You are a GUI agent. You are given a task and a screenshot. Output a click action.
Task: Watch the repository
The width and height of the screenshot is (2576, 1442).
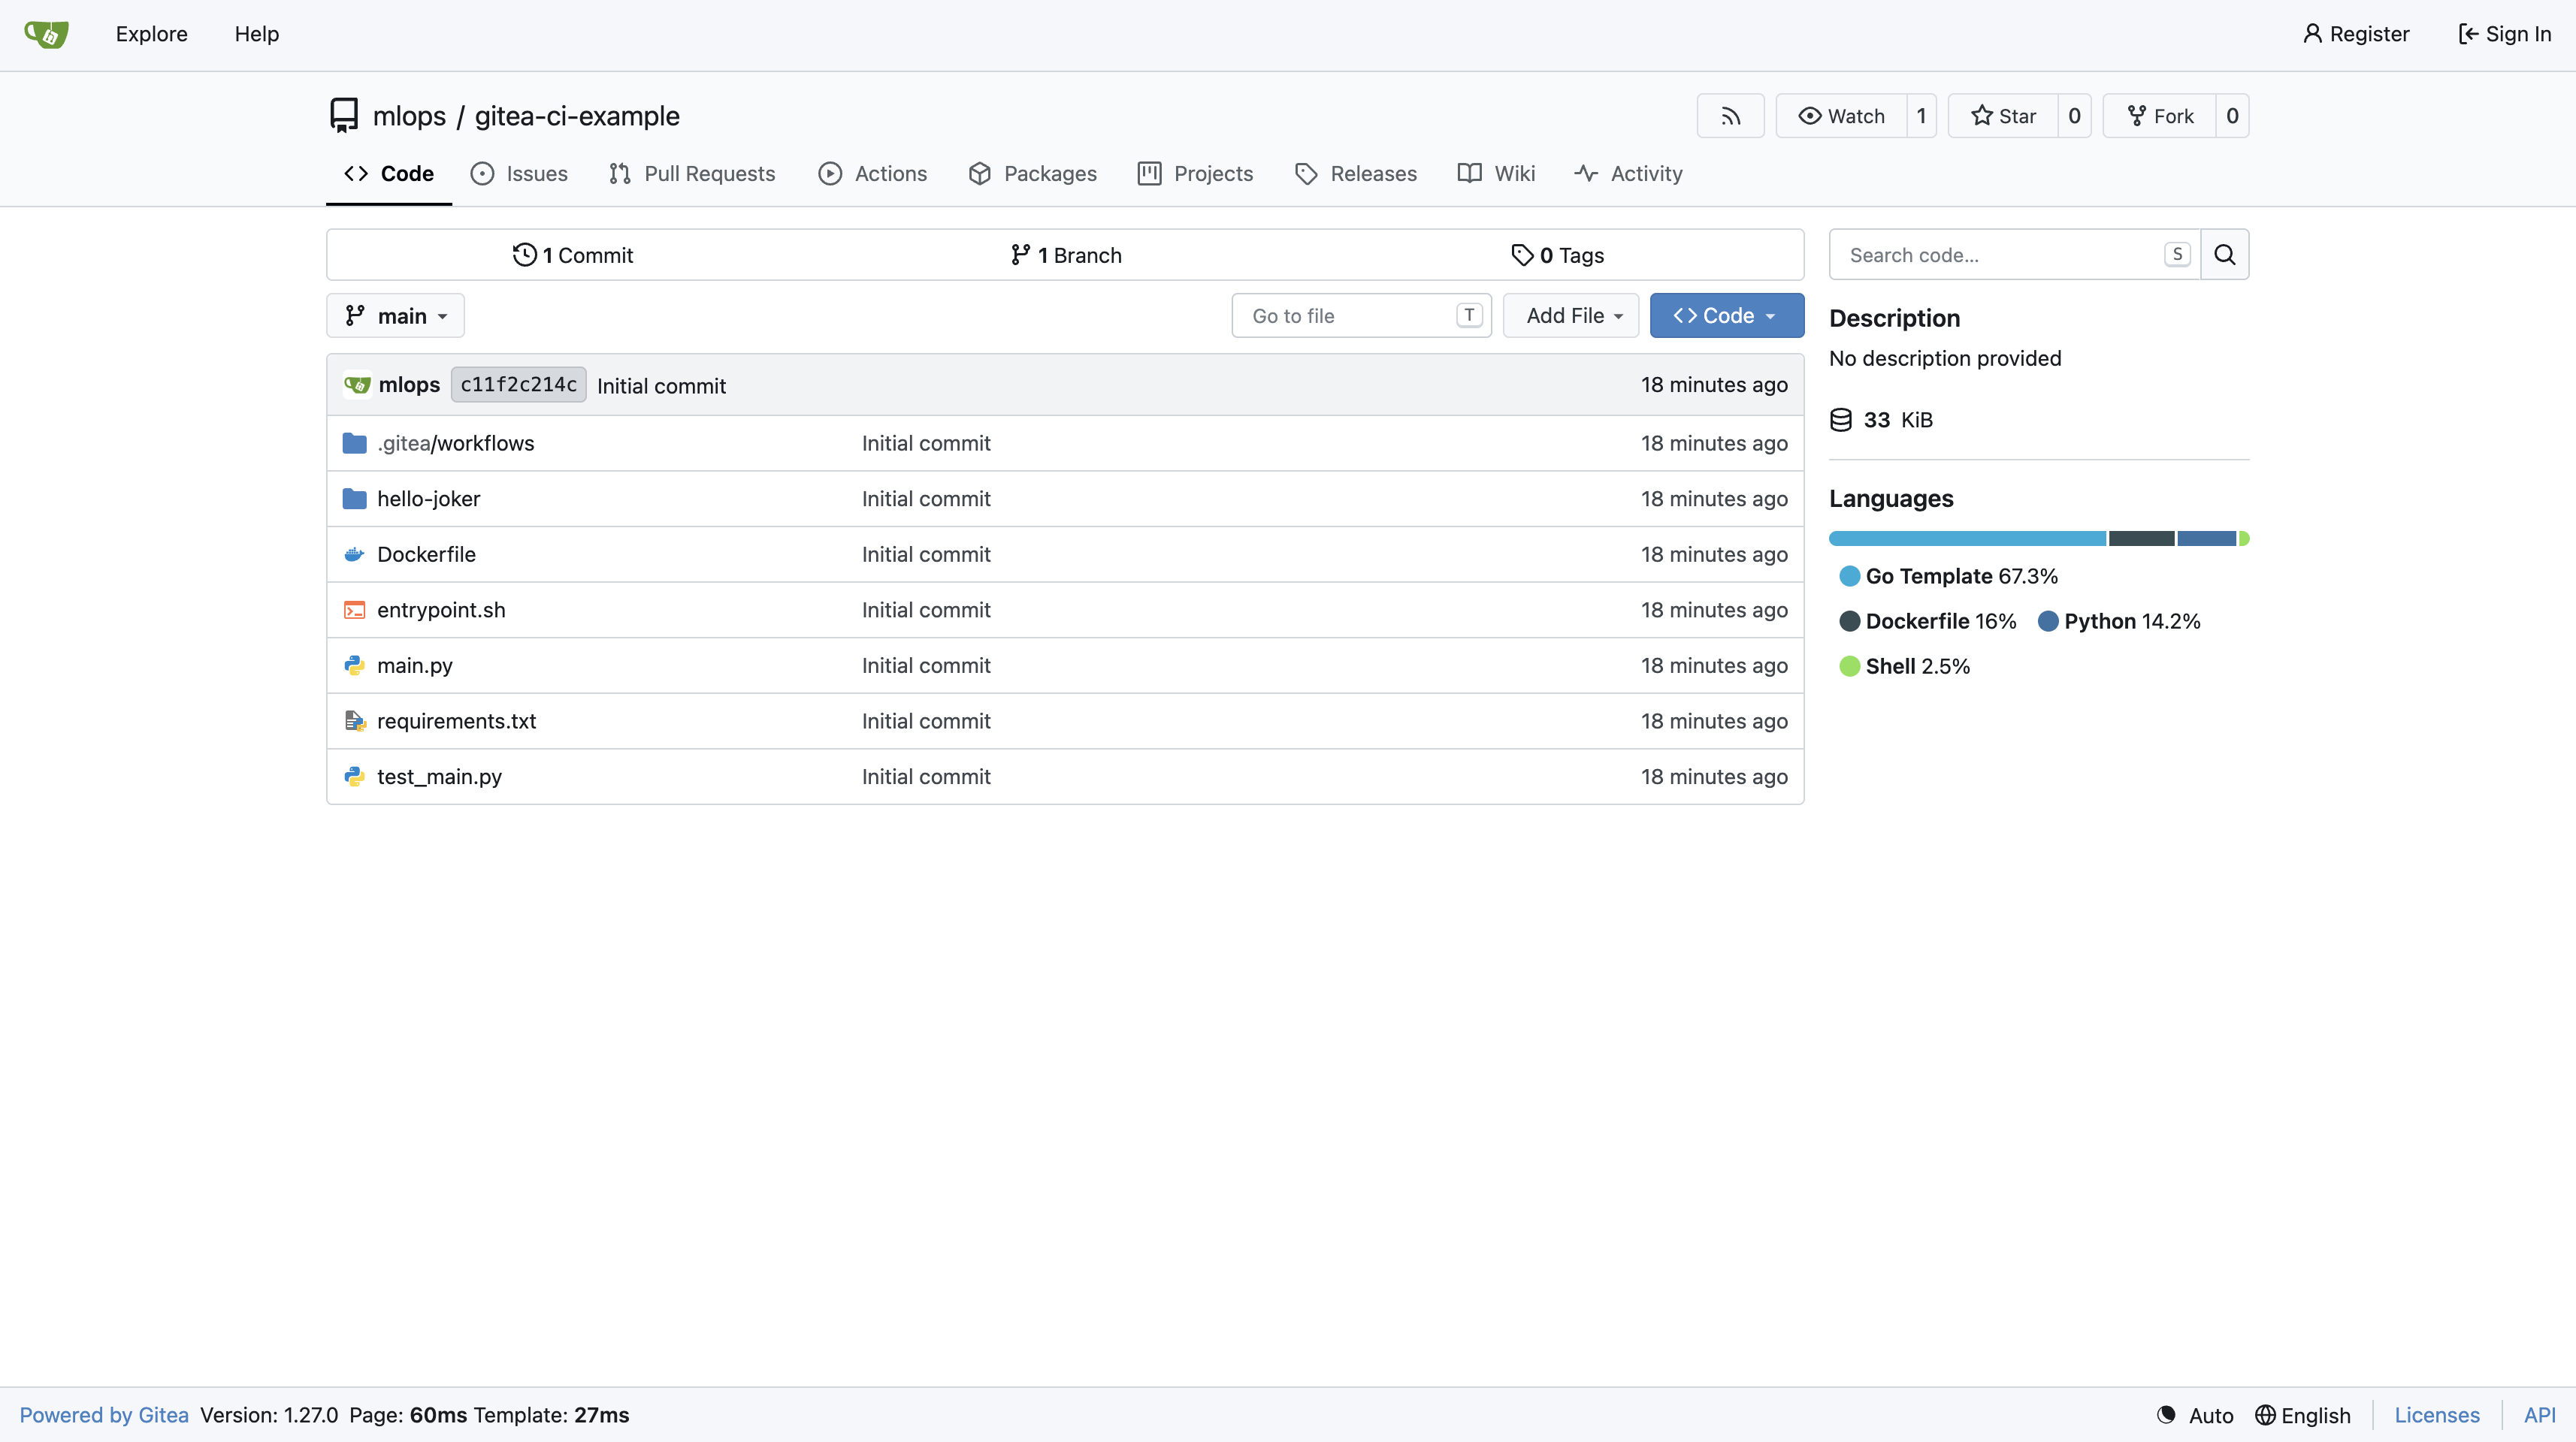1841,116
